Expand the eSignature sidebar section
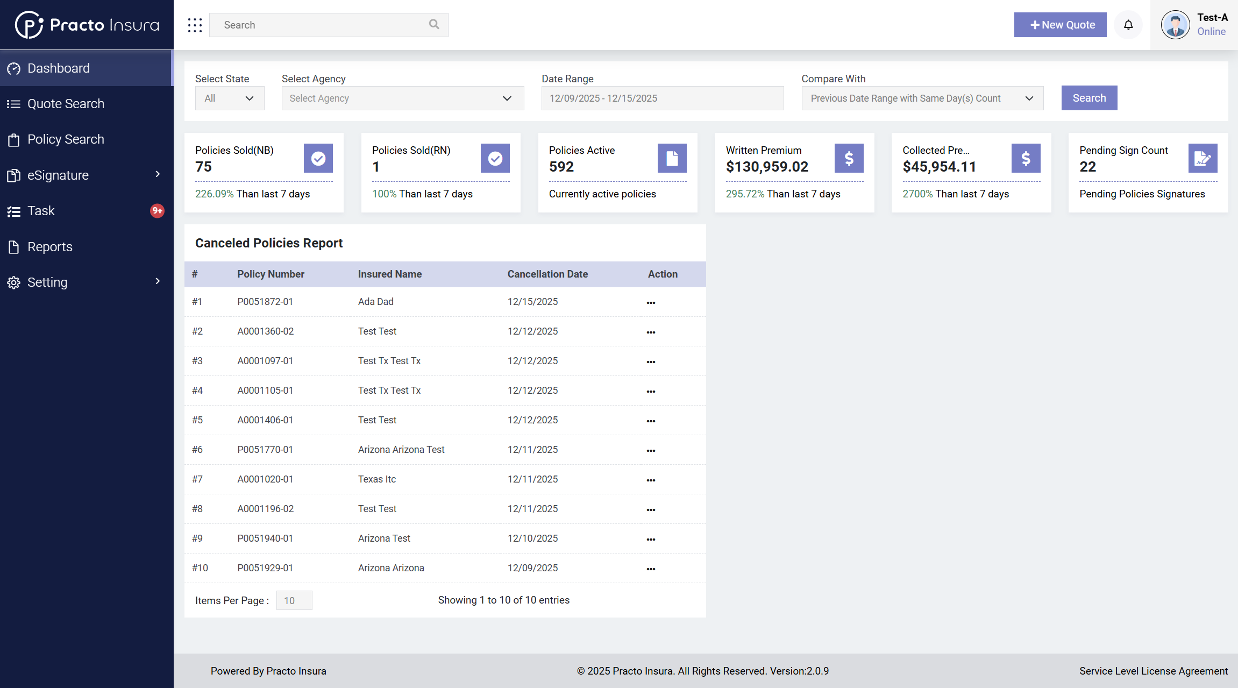The height and width of the screenshot is (688, 1238). (58, 175)
